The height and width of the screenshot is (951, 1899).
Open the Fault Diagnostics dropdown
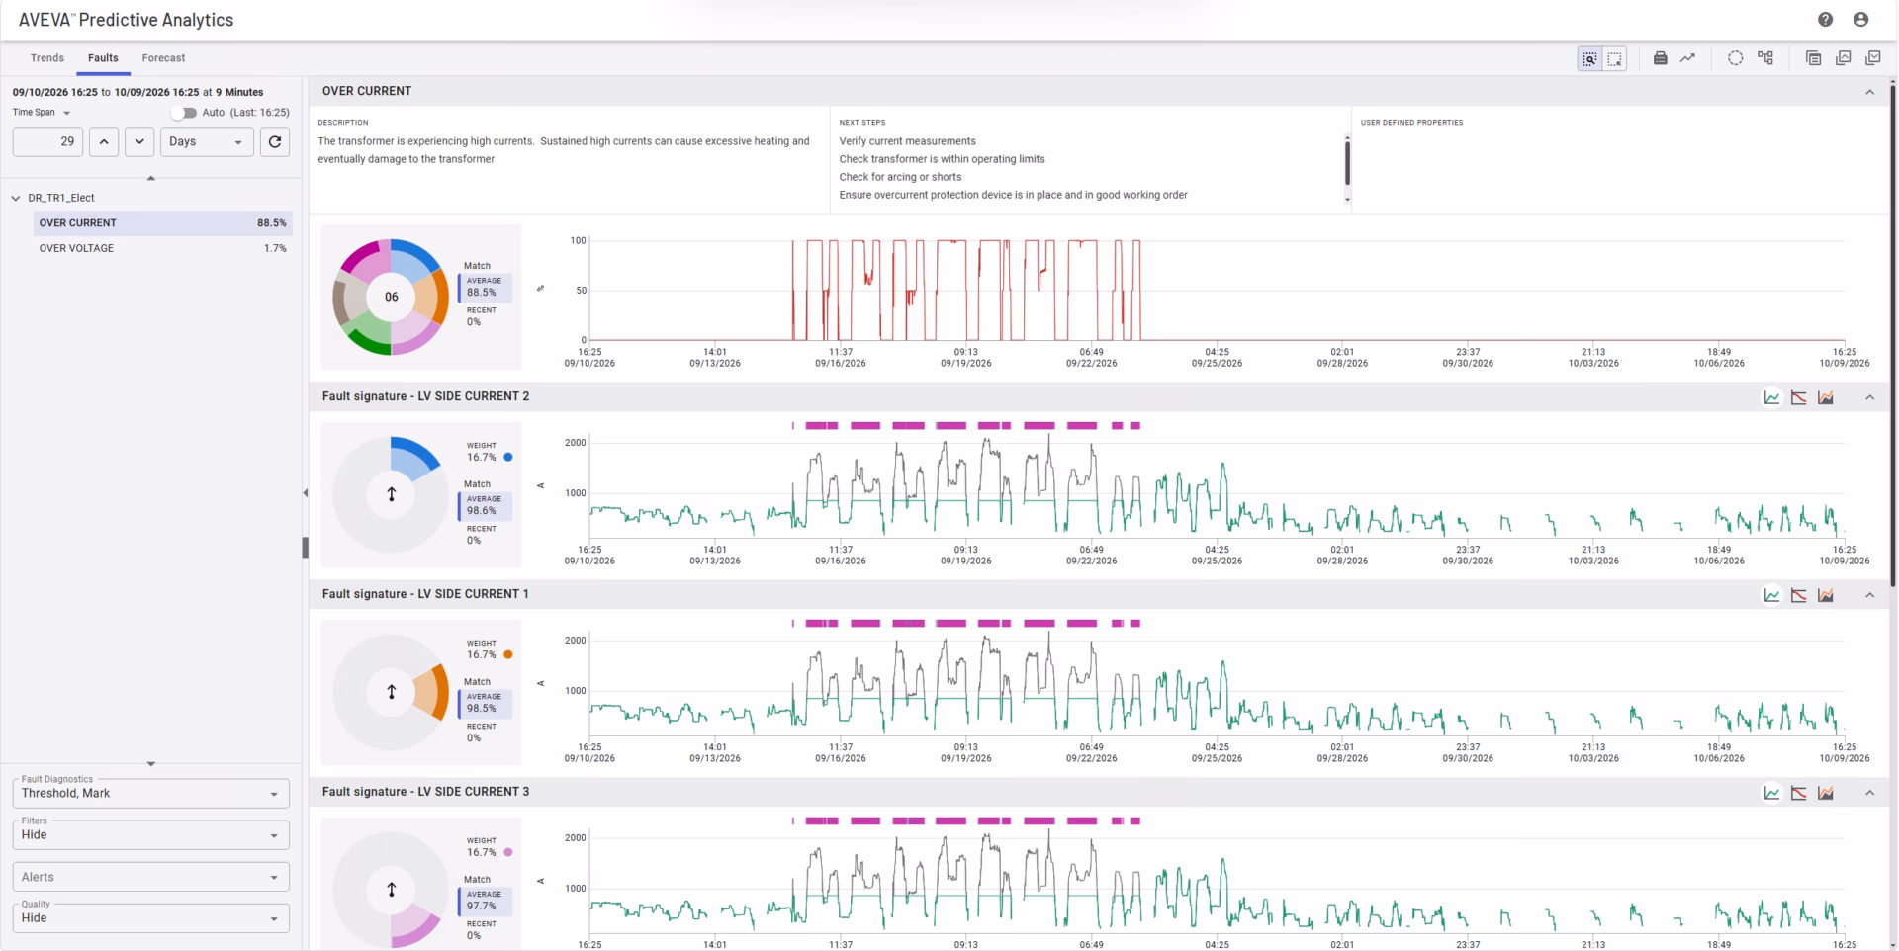click(151, 793)
